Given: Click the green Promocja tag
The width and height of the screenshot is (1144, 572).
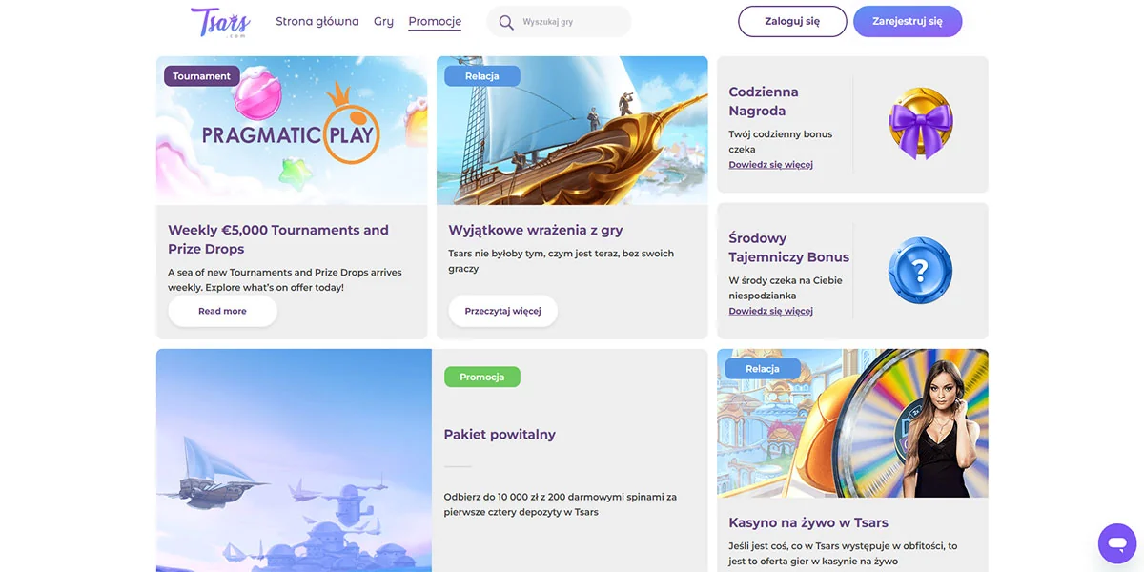Looking at the screenshot, I should pyautogui.click(x=481, y=377).
